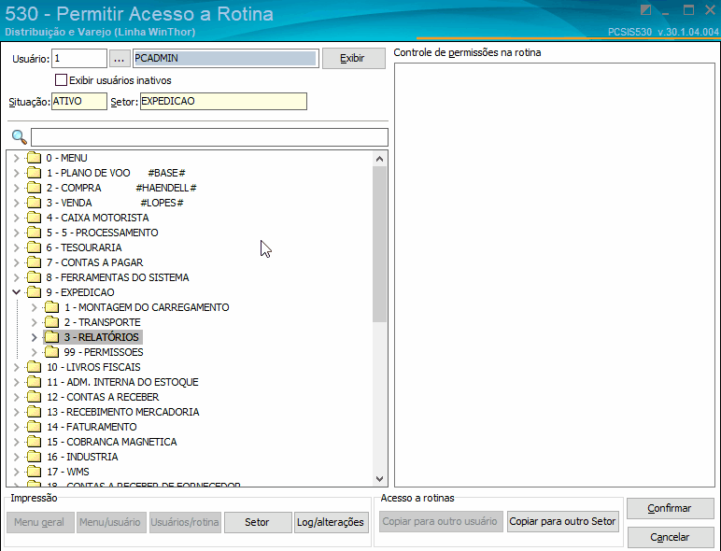Expand the 7 - CONTAS A PAGAR node
Viewport: 721px width, 551px height.
16,262
